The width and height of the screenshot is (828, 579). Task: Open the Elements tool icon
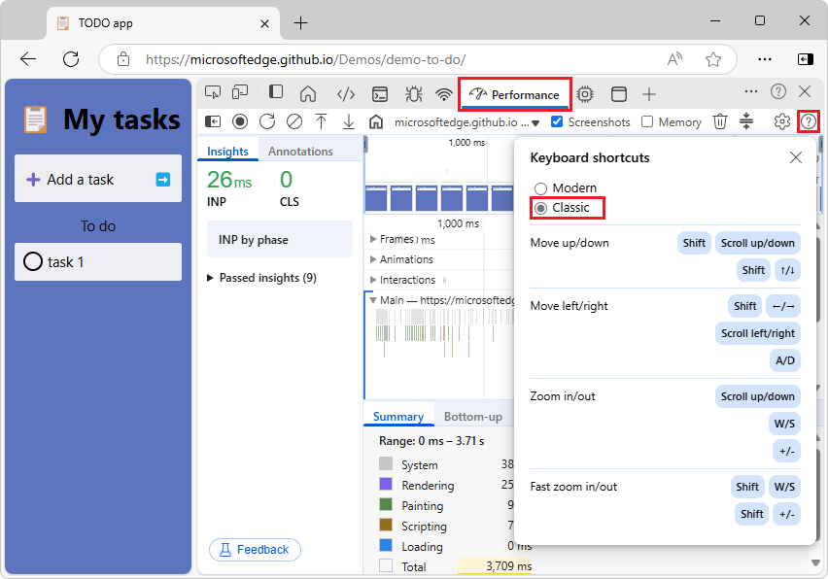tap(345, 94)
